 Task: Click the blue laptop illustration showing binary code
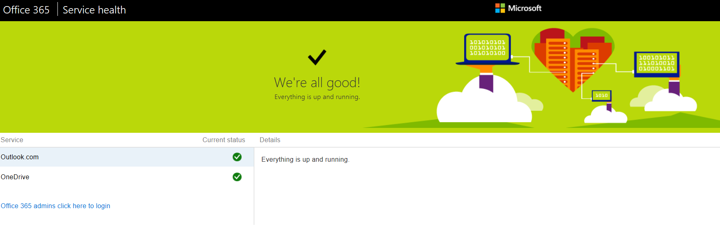coord(487,48)
